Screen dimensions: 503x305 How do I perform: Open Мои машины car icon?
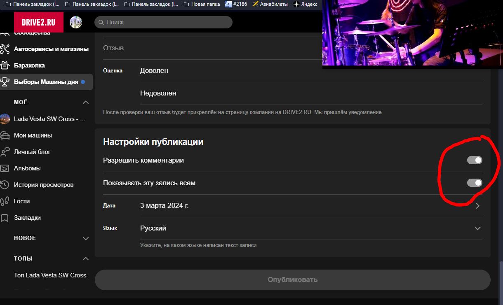[5, 135]
